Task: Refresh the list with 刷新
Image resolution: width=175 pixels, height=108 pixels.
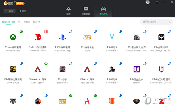Action: [22, 11]
